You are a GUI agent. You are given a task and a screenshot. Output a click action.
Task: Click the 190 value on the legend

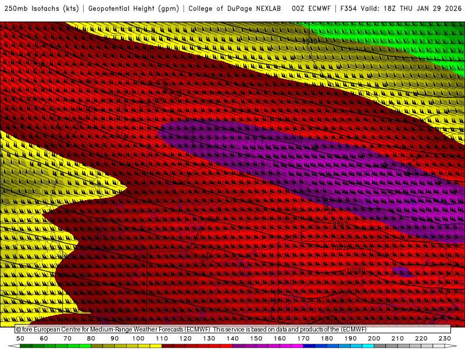pyautogui.click(x=350, y=339)
